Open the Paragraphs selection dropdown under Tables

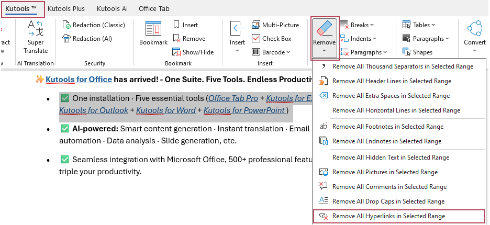pyautogui.click(x=426, y=38)
